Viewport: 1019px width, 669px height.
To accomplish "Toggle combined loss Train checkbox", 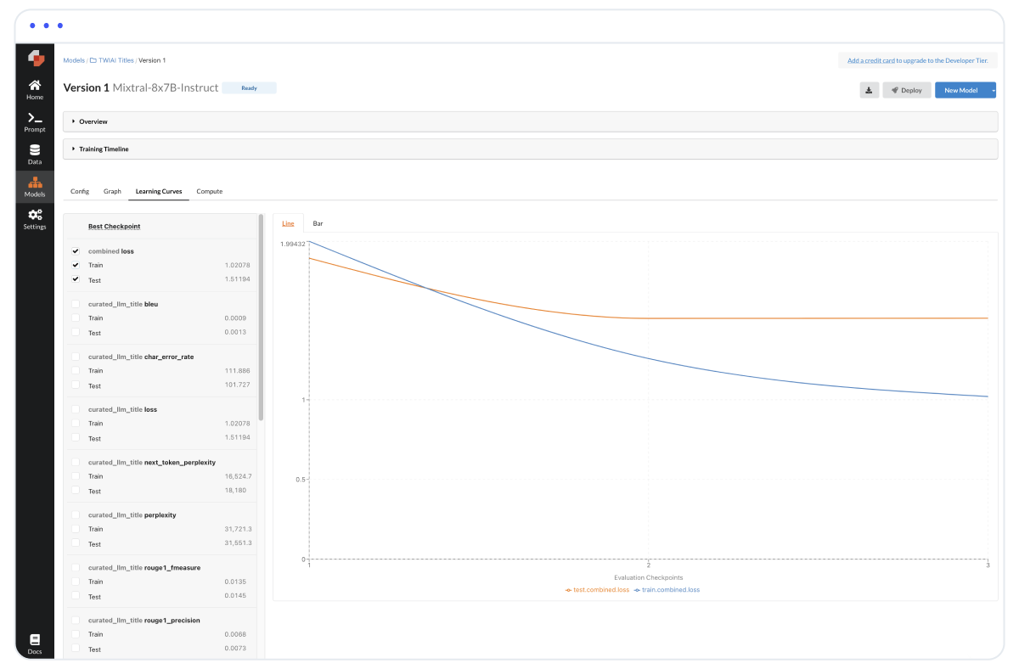I will [x=76, y=265].
